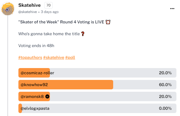
Task: Click the Skatehive honeycomb avatar
Action: pyautogui.click(x=8, y=9)
